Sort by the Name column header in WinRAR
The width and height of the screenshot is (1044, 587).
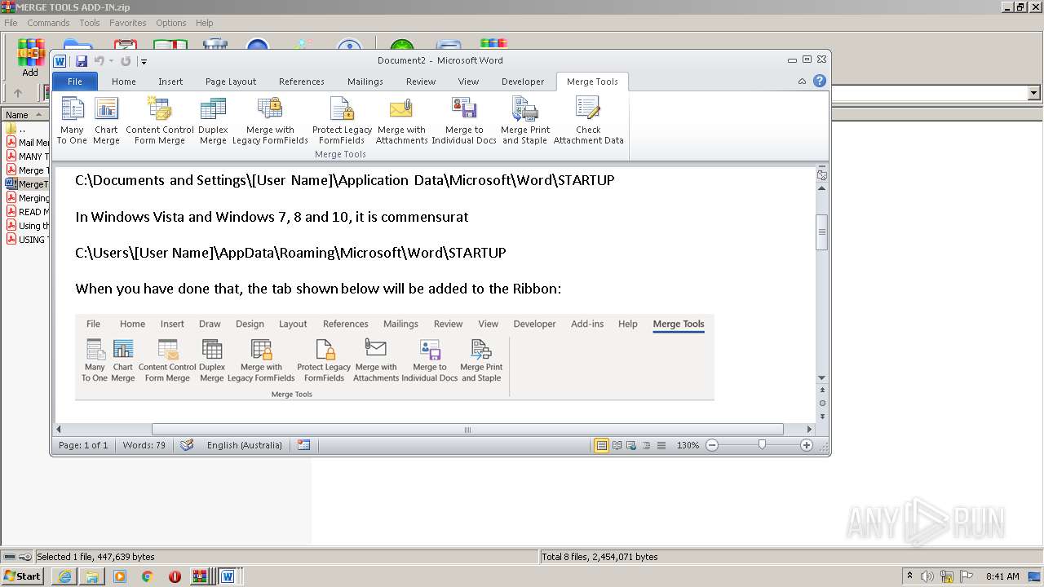tap(24, 115)
